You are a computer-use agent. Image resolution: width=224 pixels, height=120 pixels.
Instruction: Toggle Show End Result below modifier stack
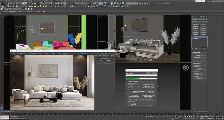point(196,48)
